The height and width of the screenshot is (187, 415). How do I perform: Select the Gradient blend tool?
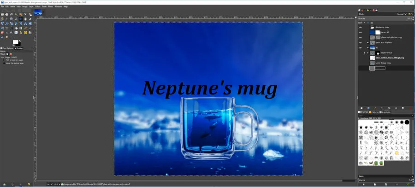pos(21,28)
